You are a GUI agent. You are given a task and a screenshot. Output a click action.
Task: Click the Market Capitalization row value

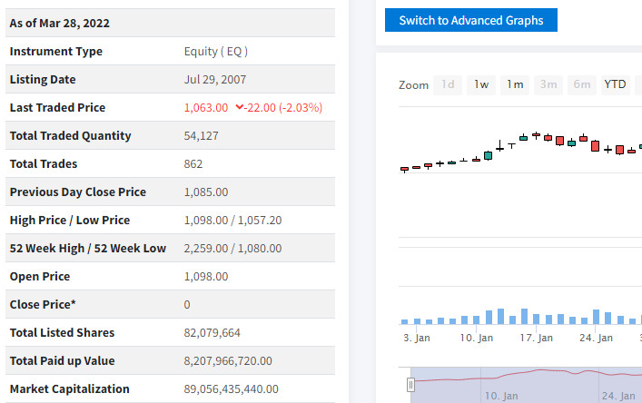point(231,388)
